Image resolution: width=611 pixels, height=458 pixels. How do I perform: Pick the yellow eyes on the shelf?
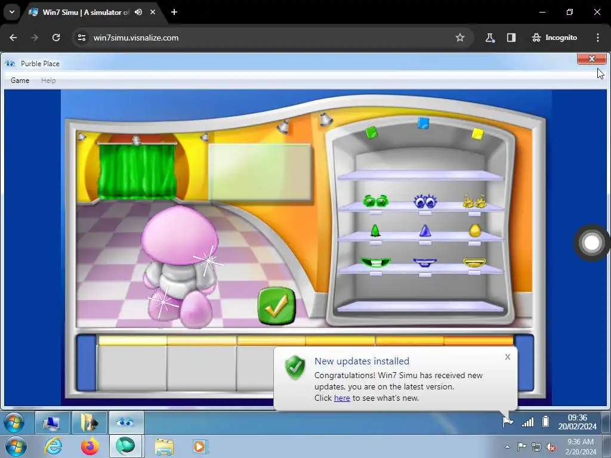474,201
